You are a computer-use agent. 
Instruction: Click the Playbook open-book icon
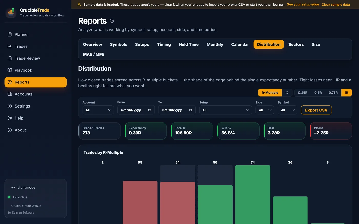point(10,70)
